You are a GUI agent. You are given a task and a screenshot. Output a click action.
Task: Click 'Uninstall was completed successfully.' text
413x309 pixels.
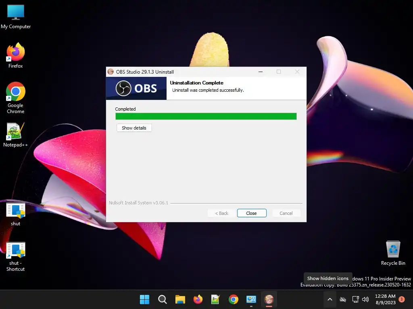coord(208,90)
